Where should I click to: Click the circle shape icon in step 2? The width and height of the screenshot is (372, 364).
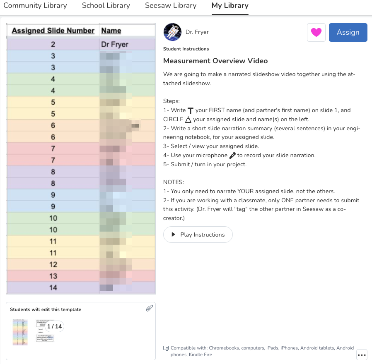188,120
